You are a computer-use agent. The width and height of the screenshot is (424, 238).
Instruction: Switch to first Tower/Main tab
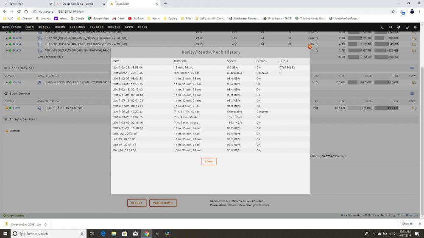pyautogui.click(x=28, y=4)
